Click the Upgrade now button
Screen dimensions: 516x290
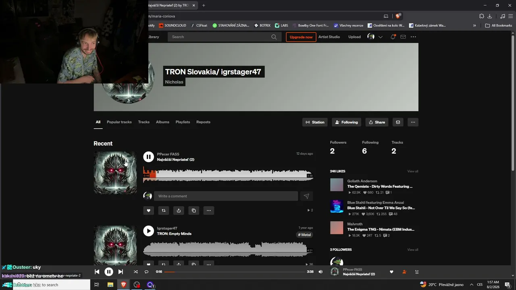click(x=301, y=37)
